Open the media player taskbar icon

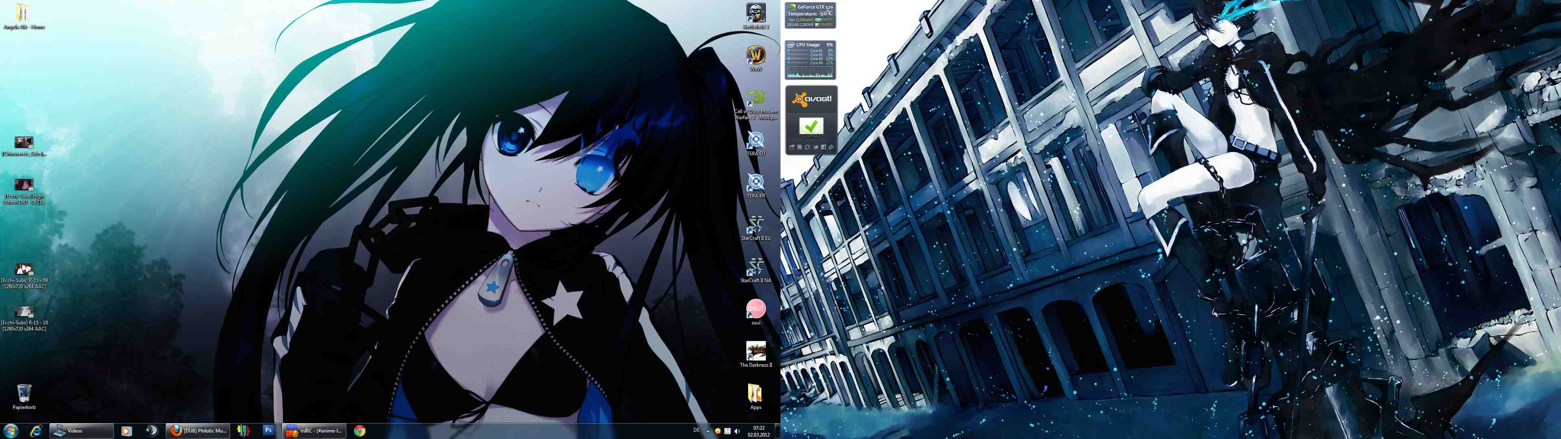point(126,430)
